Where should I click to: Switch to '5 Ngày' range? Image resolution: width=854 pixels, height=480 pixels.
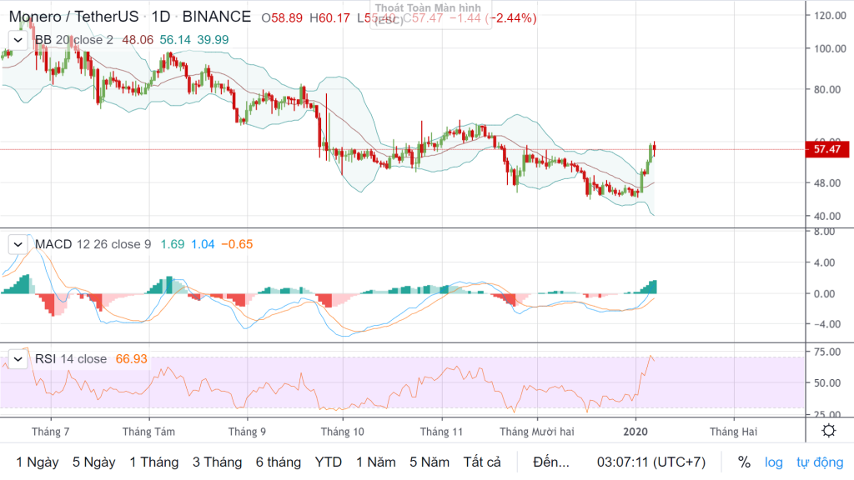coord(93,462)
